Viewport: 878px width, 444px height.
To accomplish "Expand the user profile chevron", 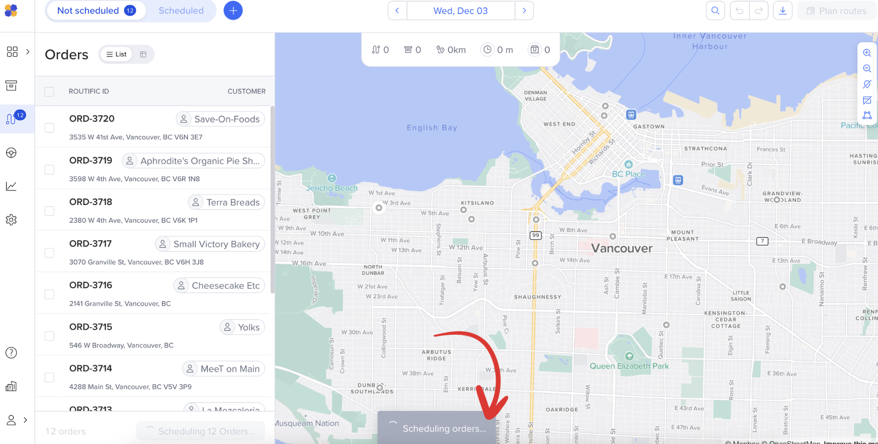I will [25, 420].
